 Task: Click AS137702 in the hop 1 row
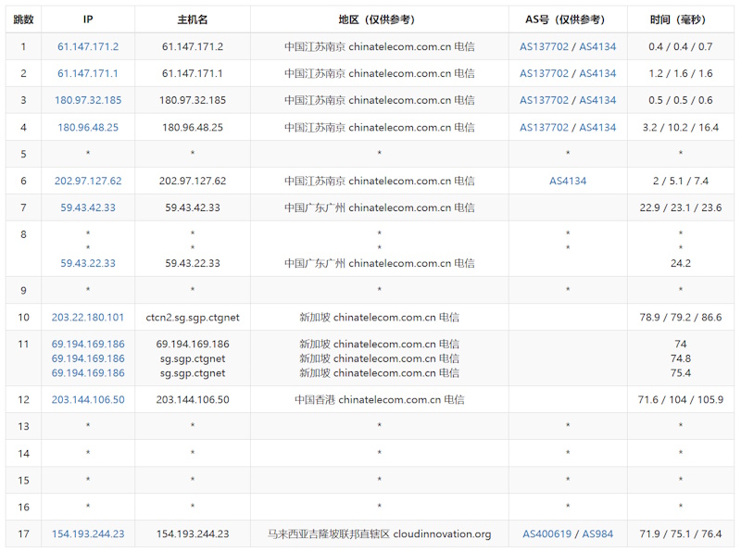coord(544,46)
